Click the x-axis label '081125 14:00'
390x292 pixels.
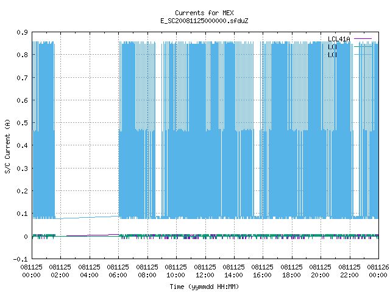(234, 271)
